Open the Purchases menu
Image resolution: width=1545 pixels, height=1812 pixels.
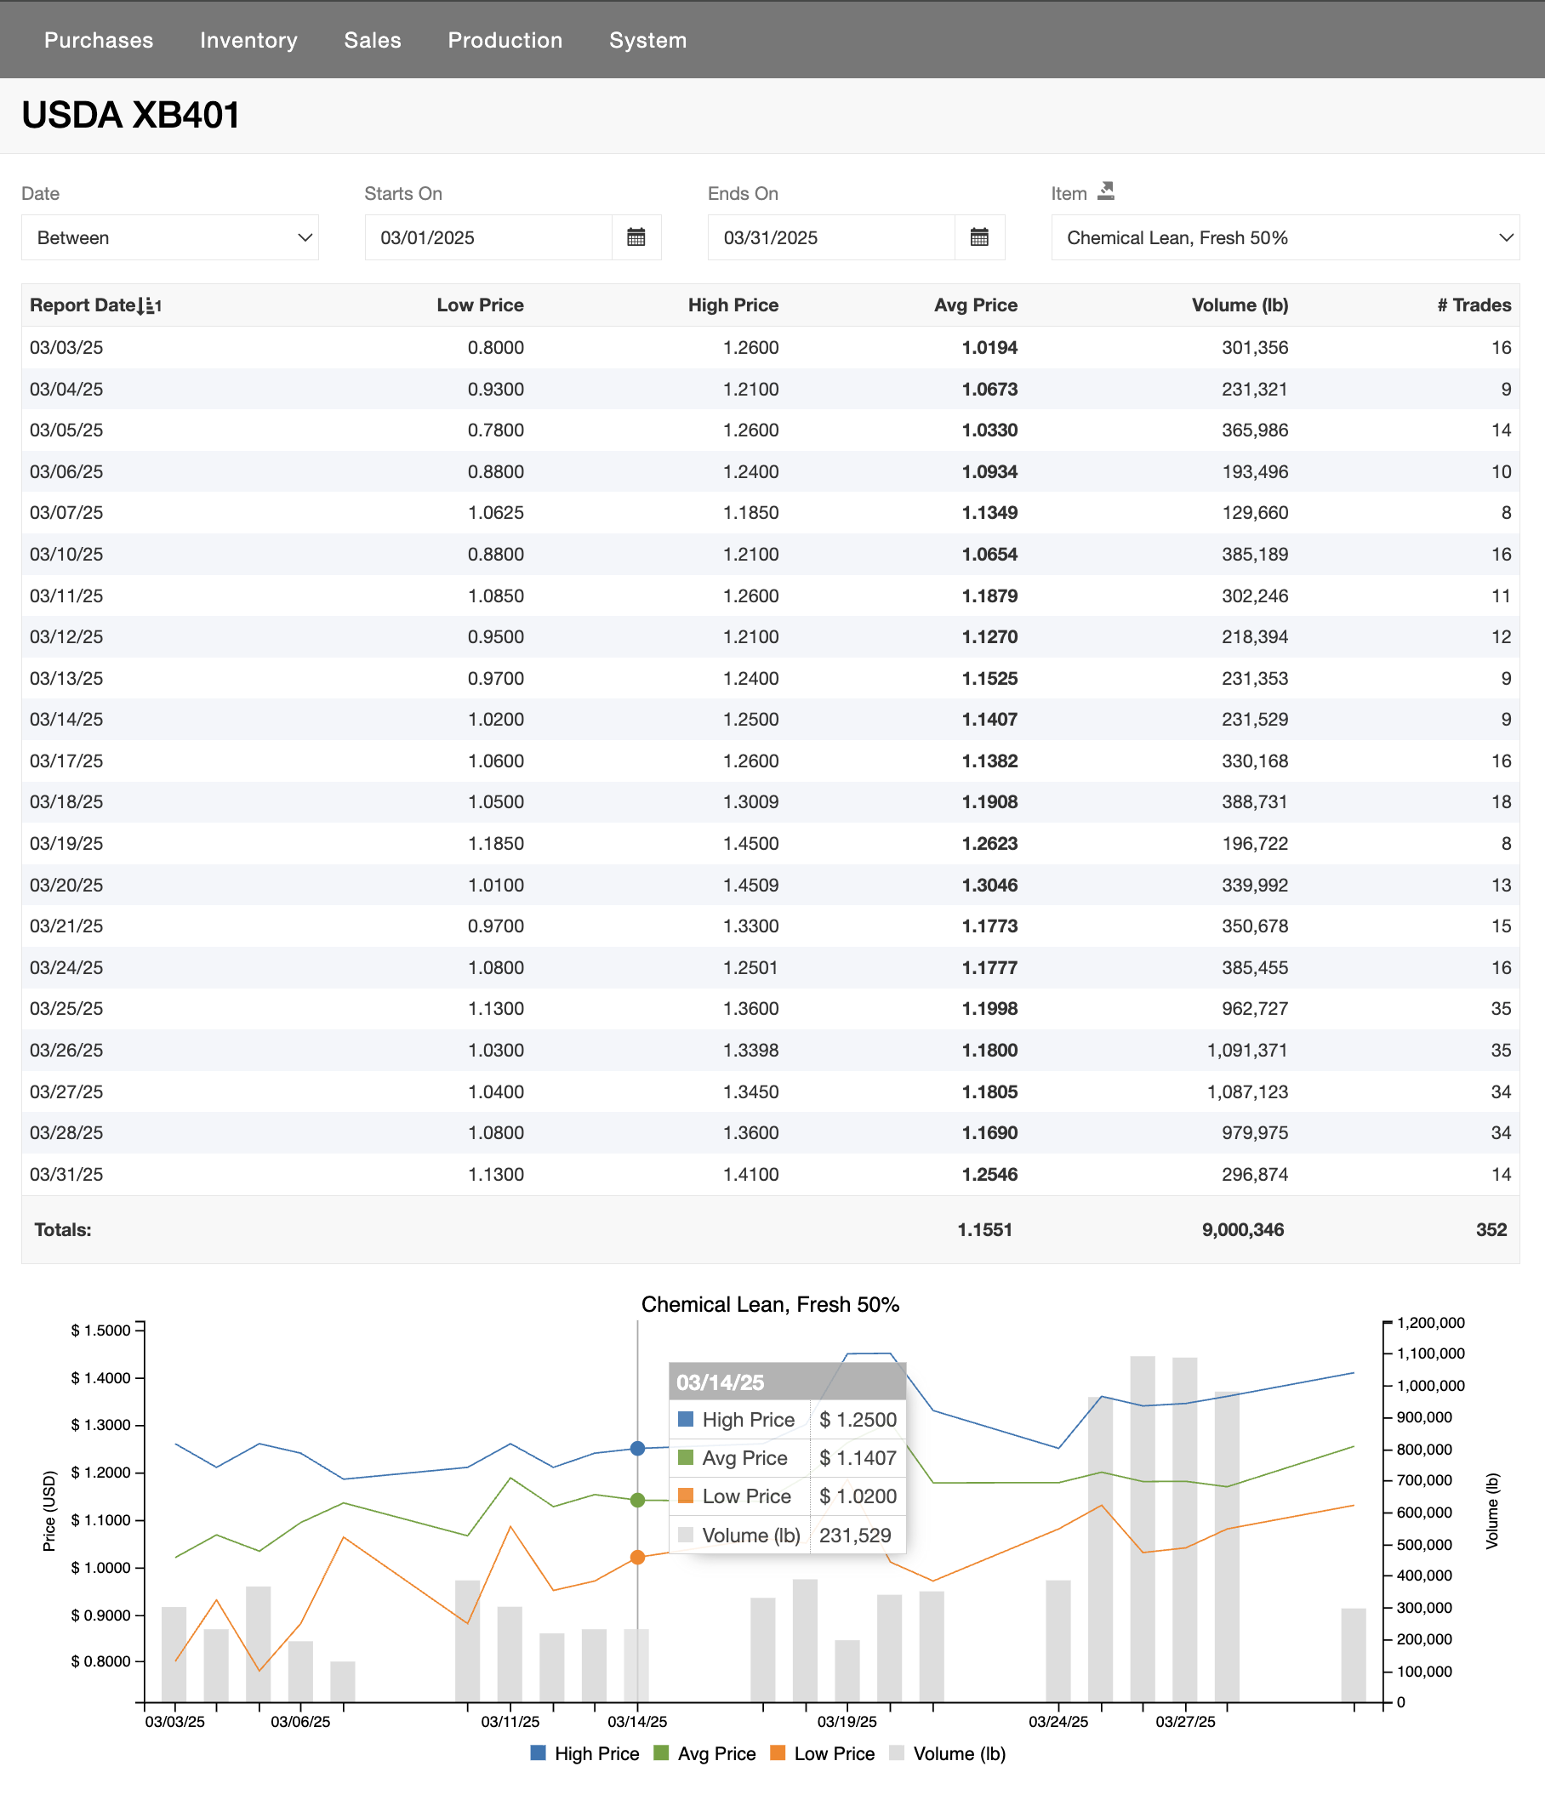(98, 39)
